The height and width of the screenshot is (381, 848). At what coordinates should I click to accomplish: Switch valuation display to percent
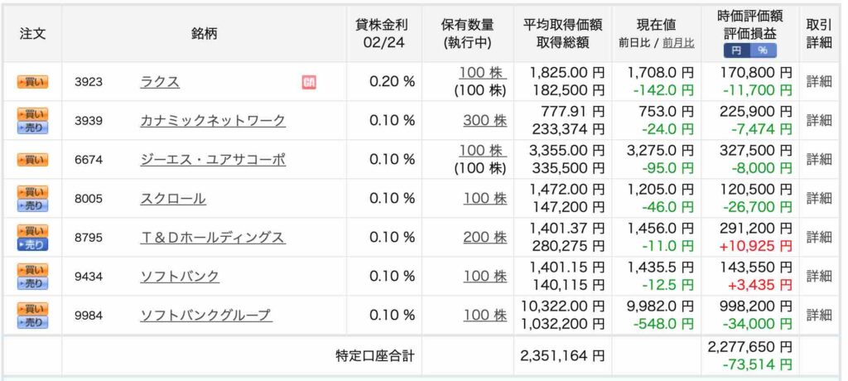(x=763, y=51)
